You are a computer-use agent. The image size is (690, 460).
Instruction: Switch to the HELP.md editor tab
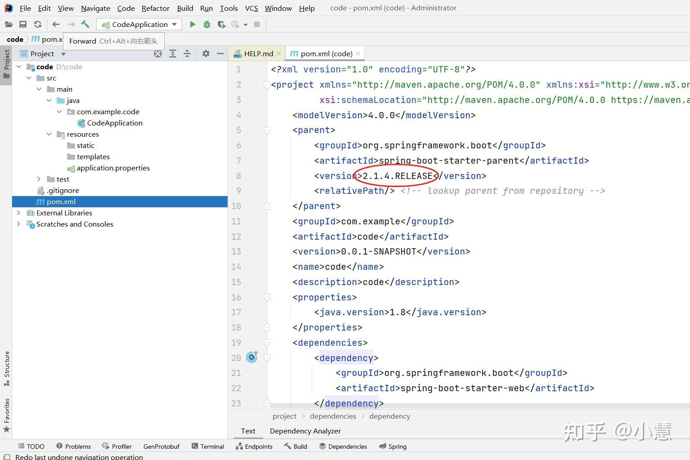[x=258, y=54]
